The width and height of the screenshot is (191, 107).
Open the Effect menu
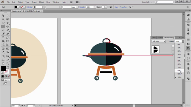pyautogui.click(x=41, y=2)
